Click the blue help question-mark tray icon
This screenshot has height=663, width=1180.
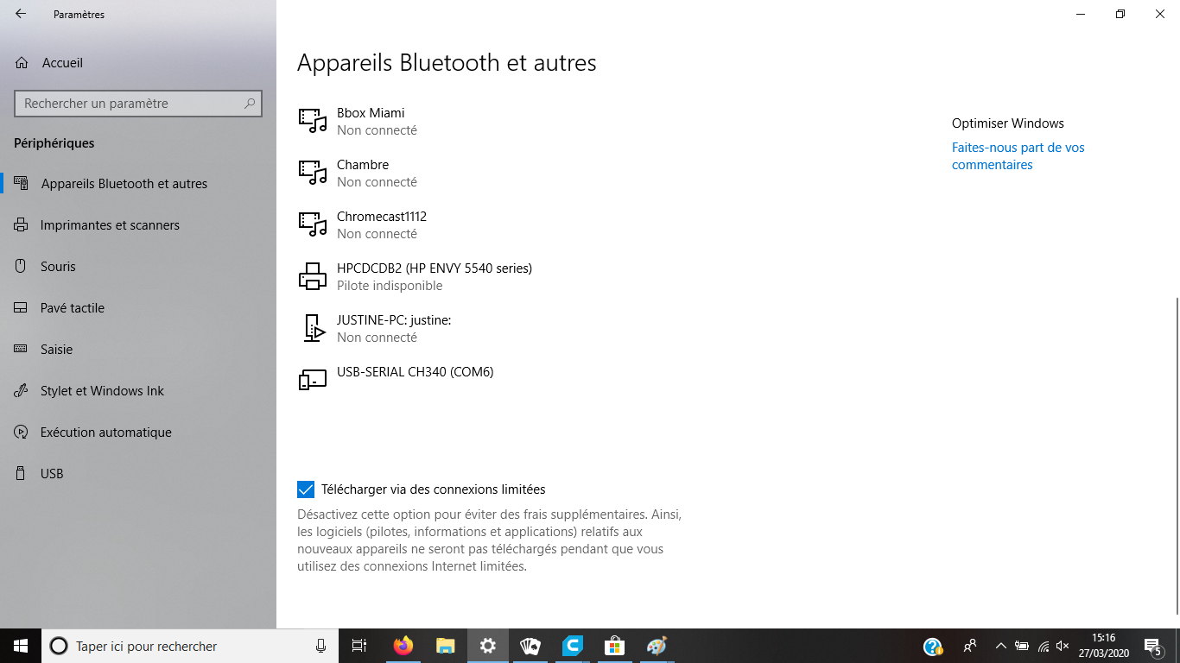click(932, 646)
